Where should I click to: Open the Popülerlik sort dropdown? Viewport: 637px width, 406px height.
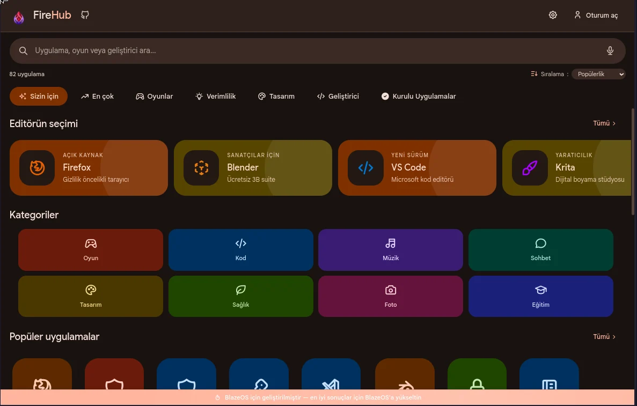click(598, 74)
